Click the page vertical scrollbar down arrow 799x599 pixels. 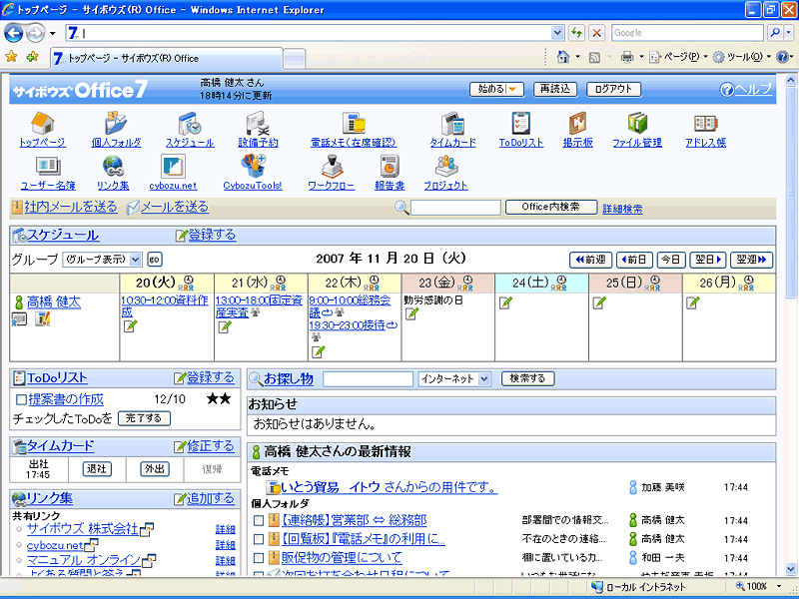point(791,569)
